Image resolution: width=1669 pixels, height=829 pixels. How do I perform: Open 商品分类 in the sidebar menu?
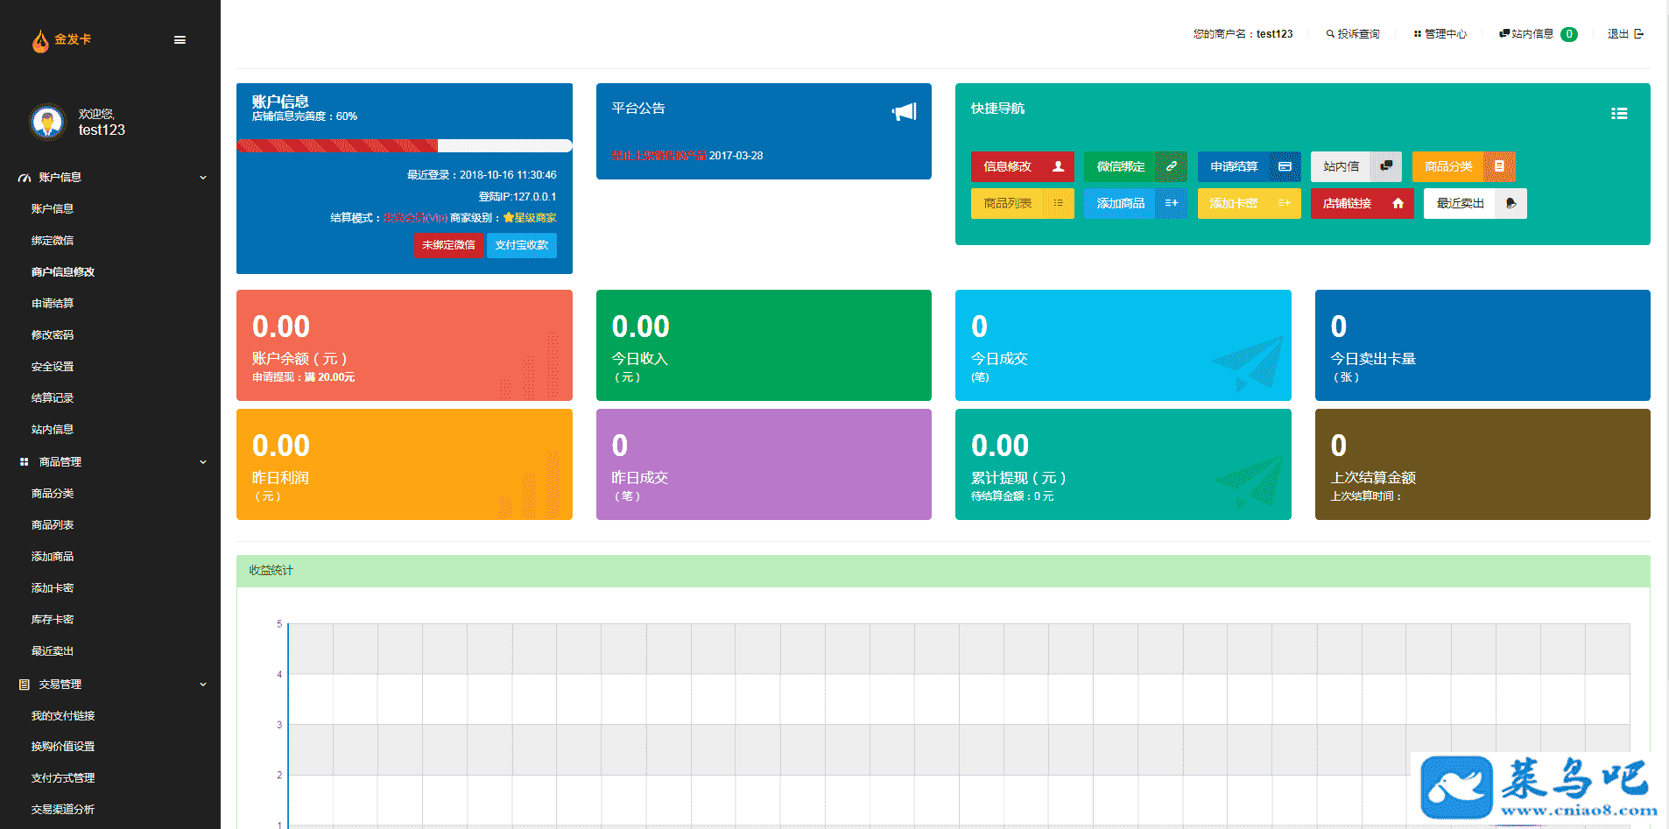pos(53,494)
